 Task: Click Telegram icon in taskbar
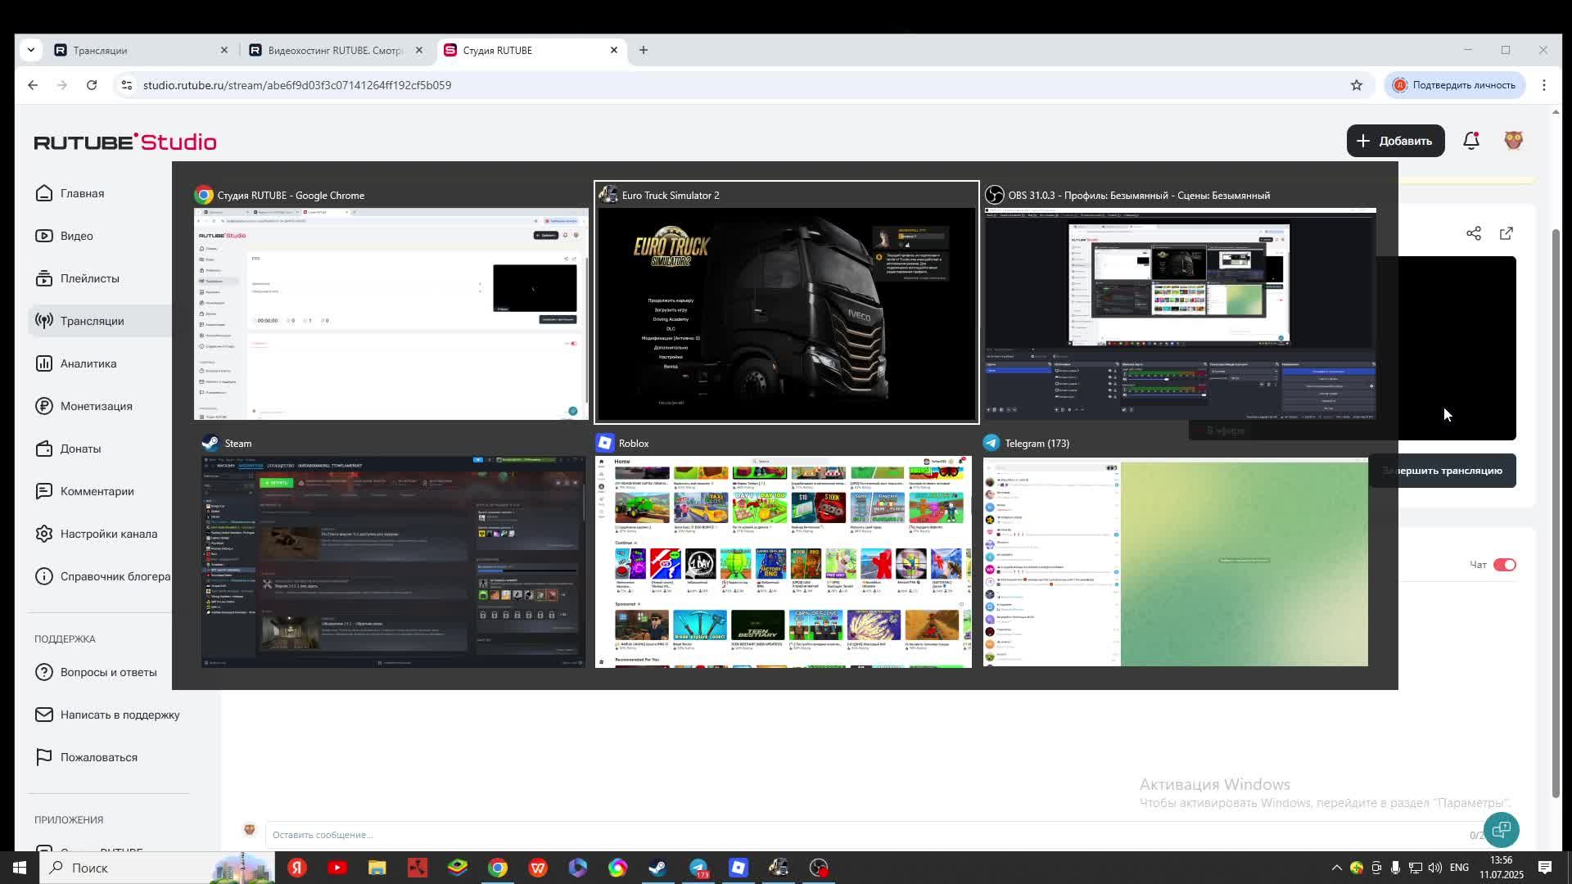[x=698, y=868]
